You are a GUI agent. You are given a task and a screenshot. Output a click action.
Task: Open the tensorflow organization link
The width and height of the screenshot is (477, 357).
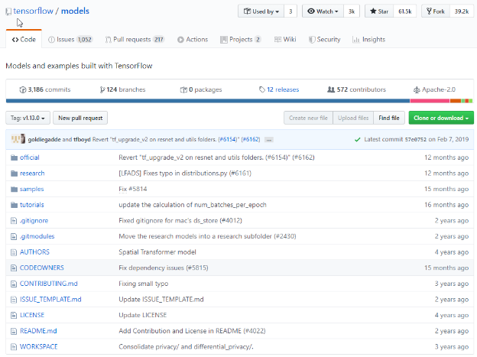tap(33, 11)
